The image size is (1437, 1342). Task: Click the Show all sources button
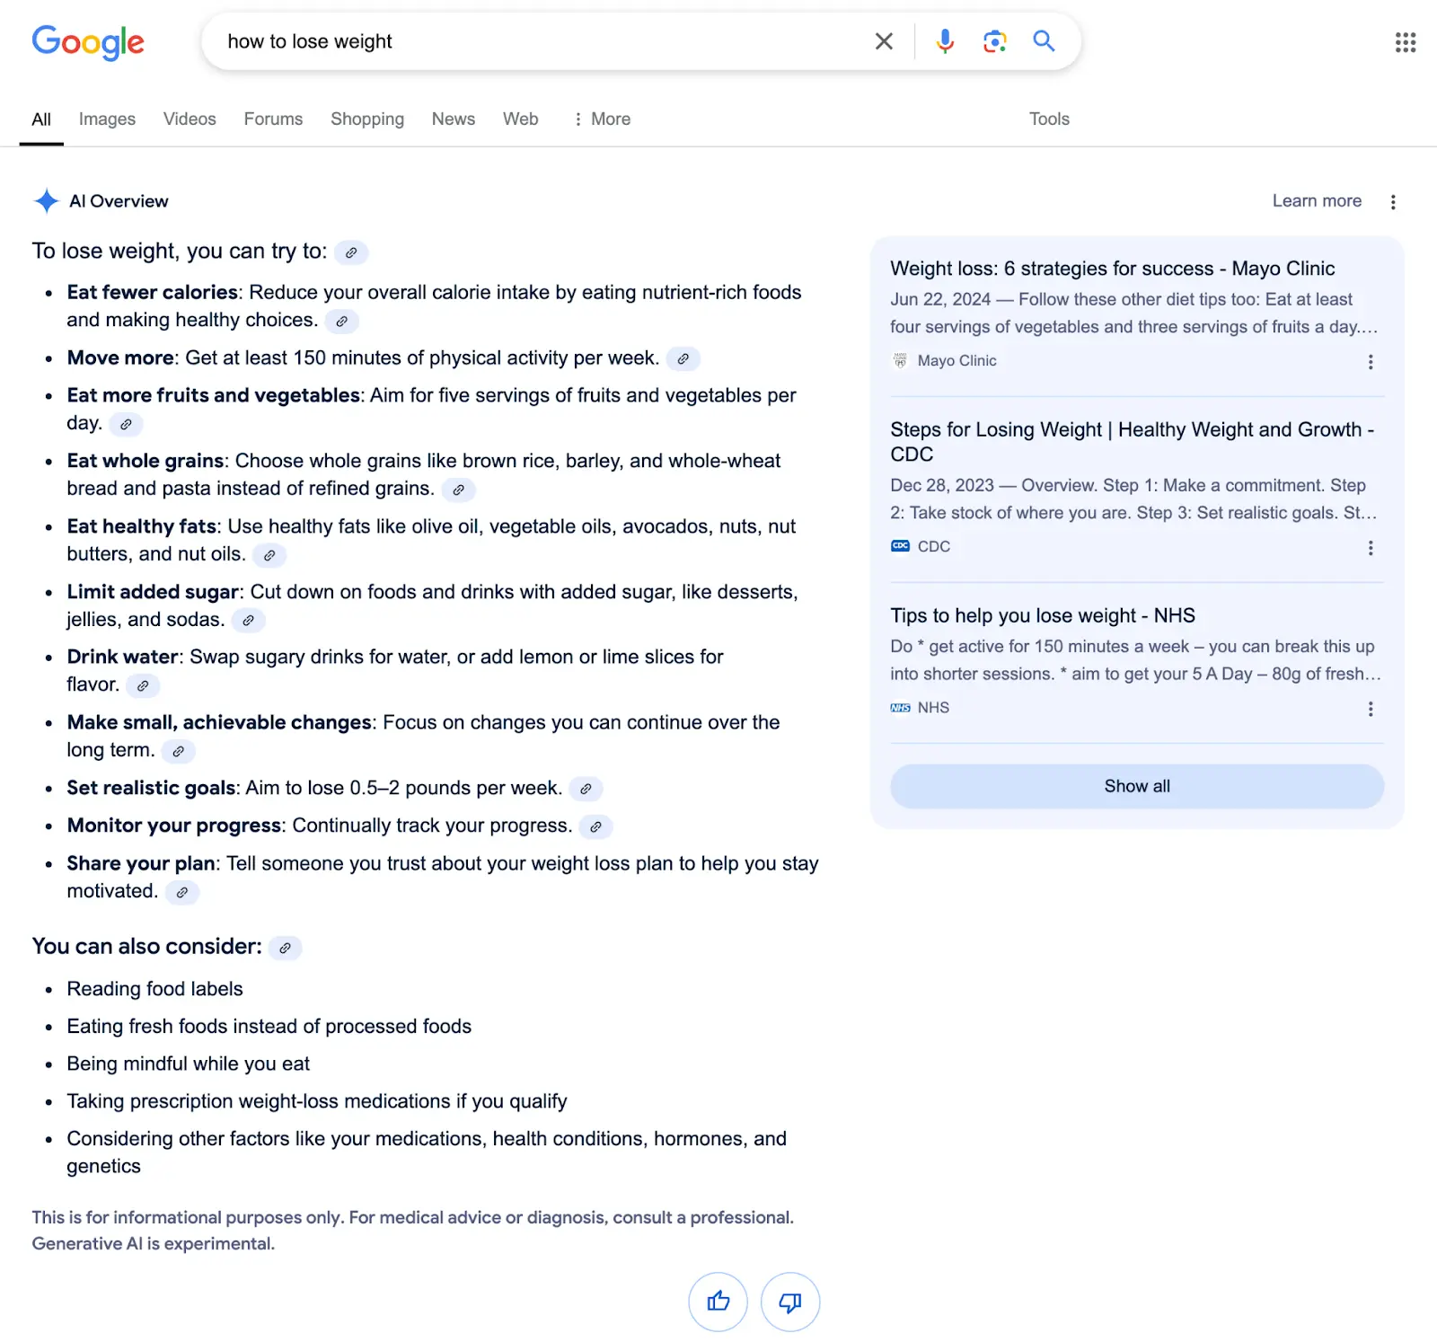1137,786
